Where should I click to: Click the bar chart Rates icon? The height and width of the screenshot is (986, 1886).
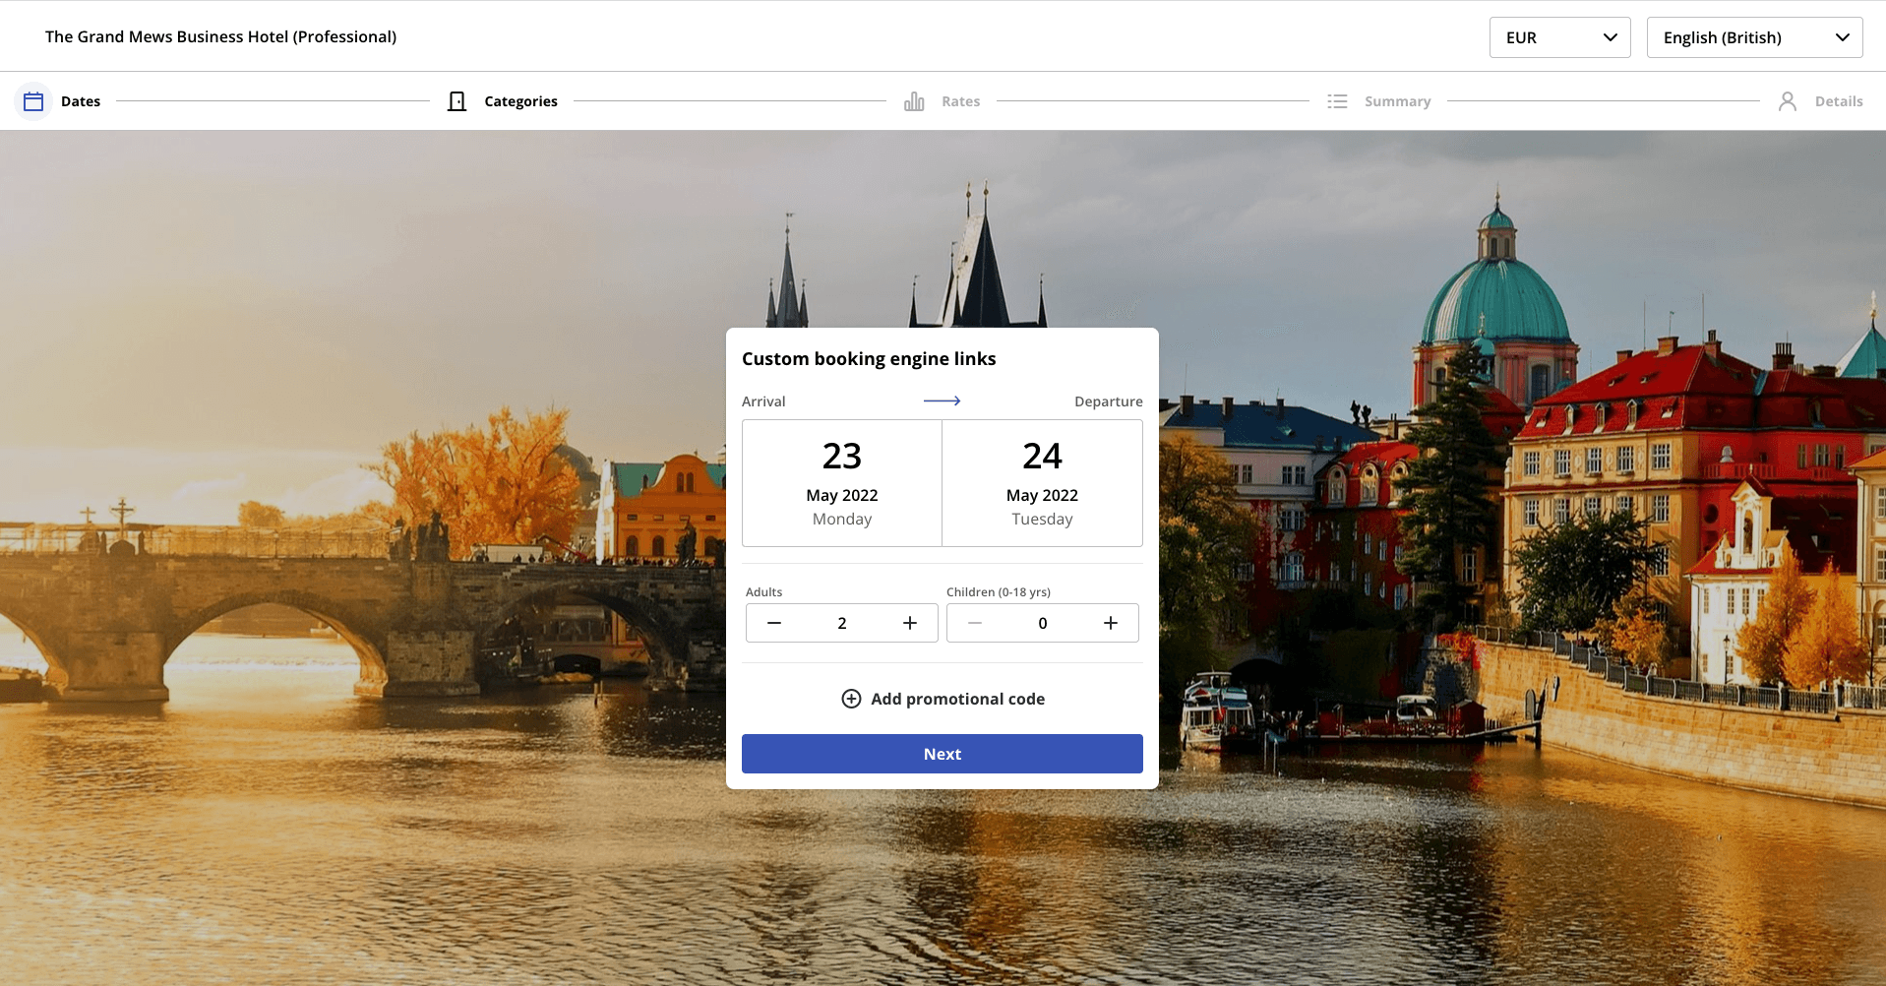[914, 101]
